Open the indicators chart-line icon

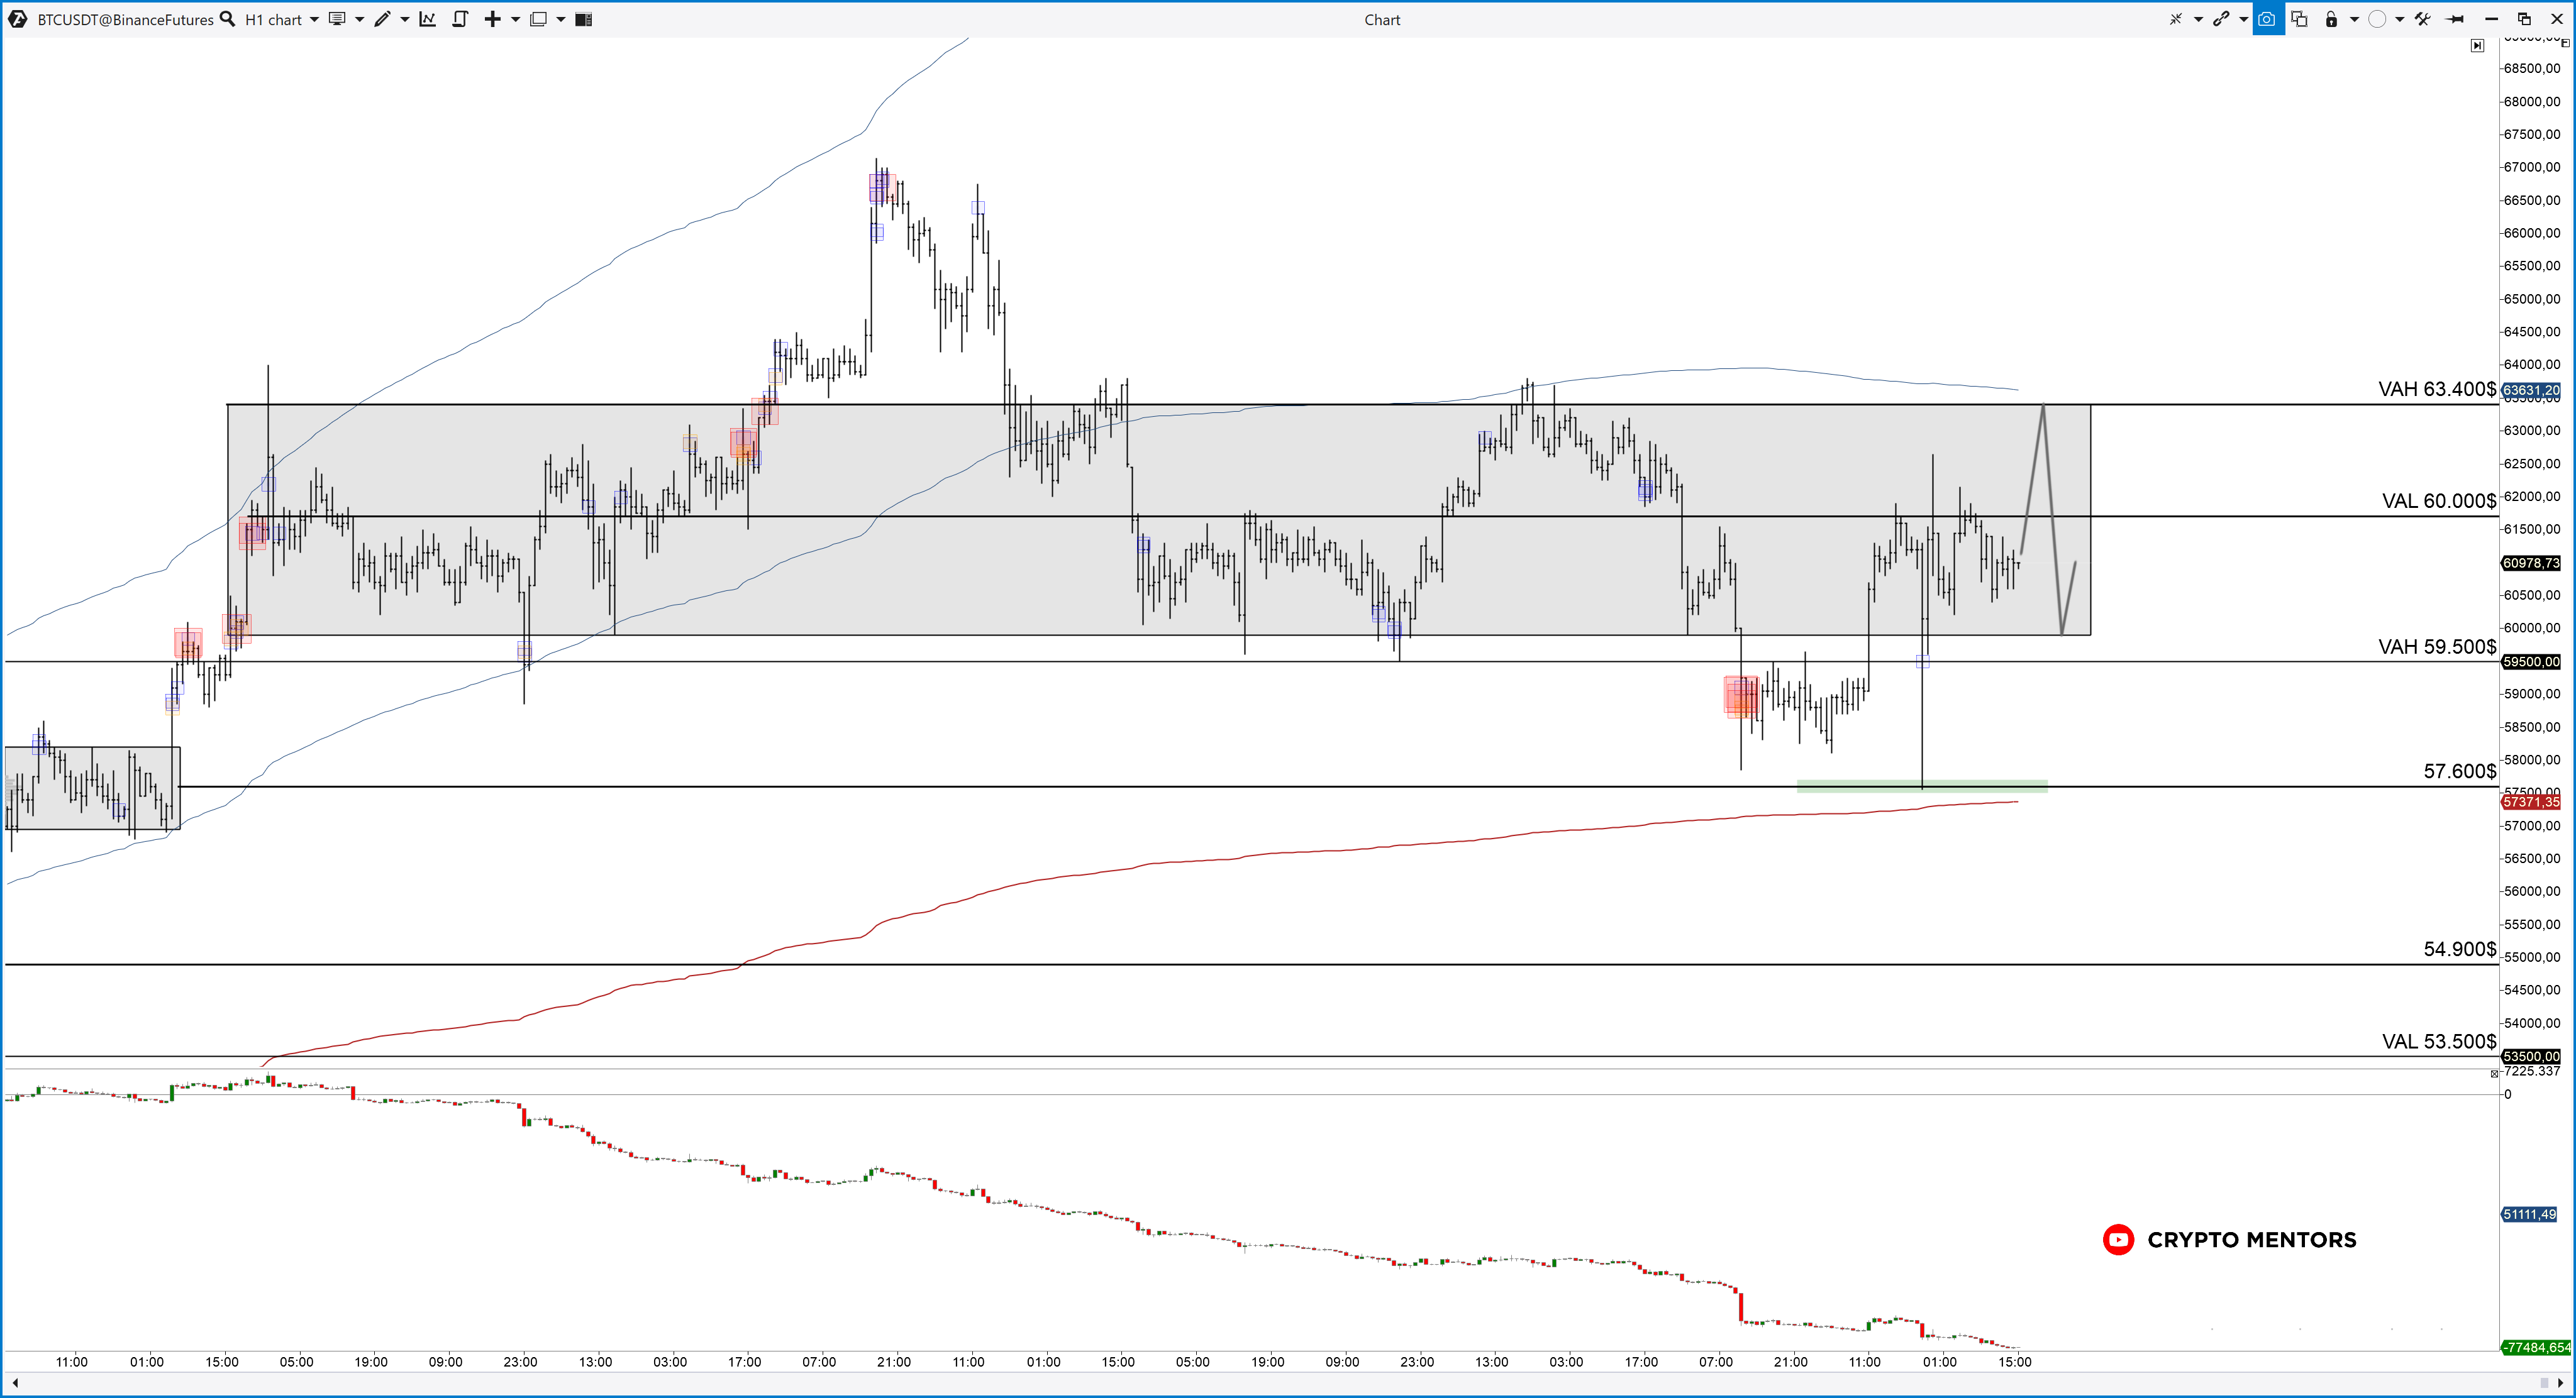tap(427, 19)
